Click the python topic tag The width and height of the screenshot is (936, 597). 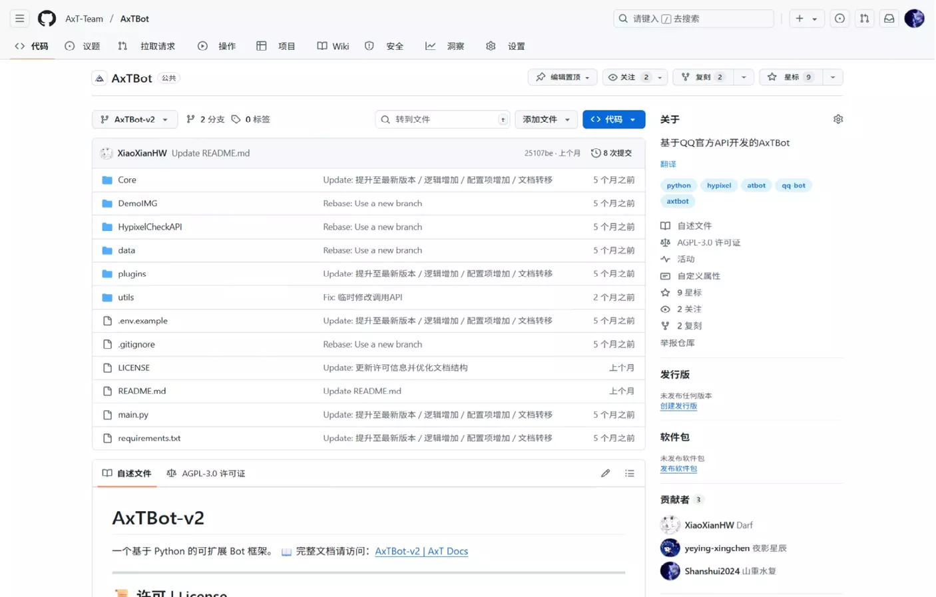click(x=678, y=186)
